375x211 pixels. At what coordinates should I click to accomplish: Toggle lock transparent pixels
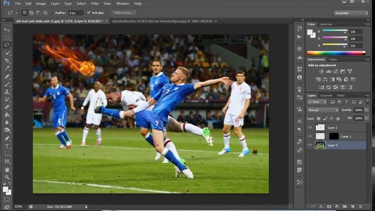(319, 118)
